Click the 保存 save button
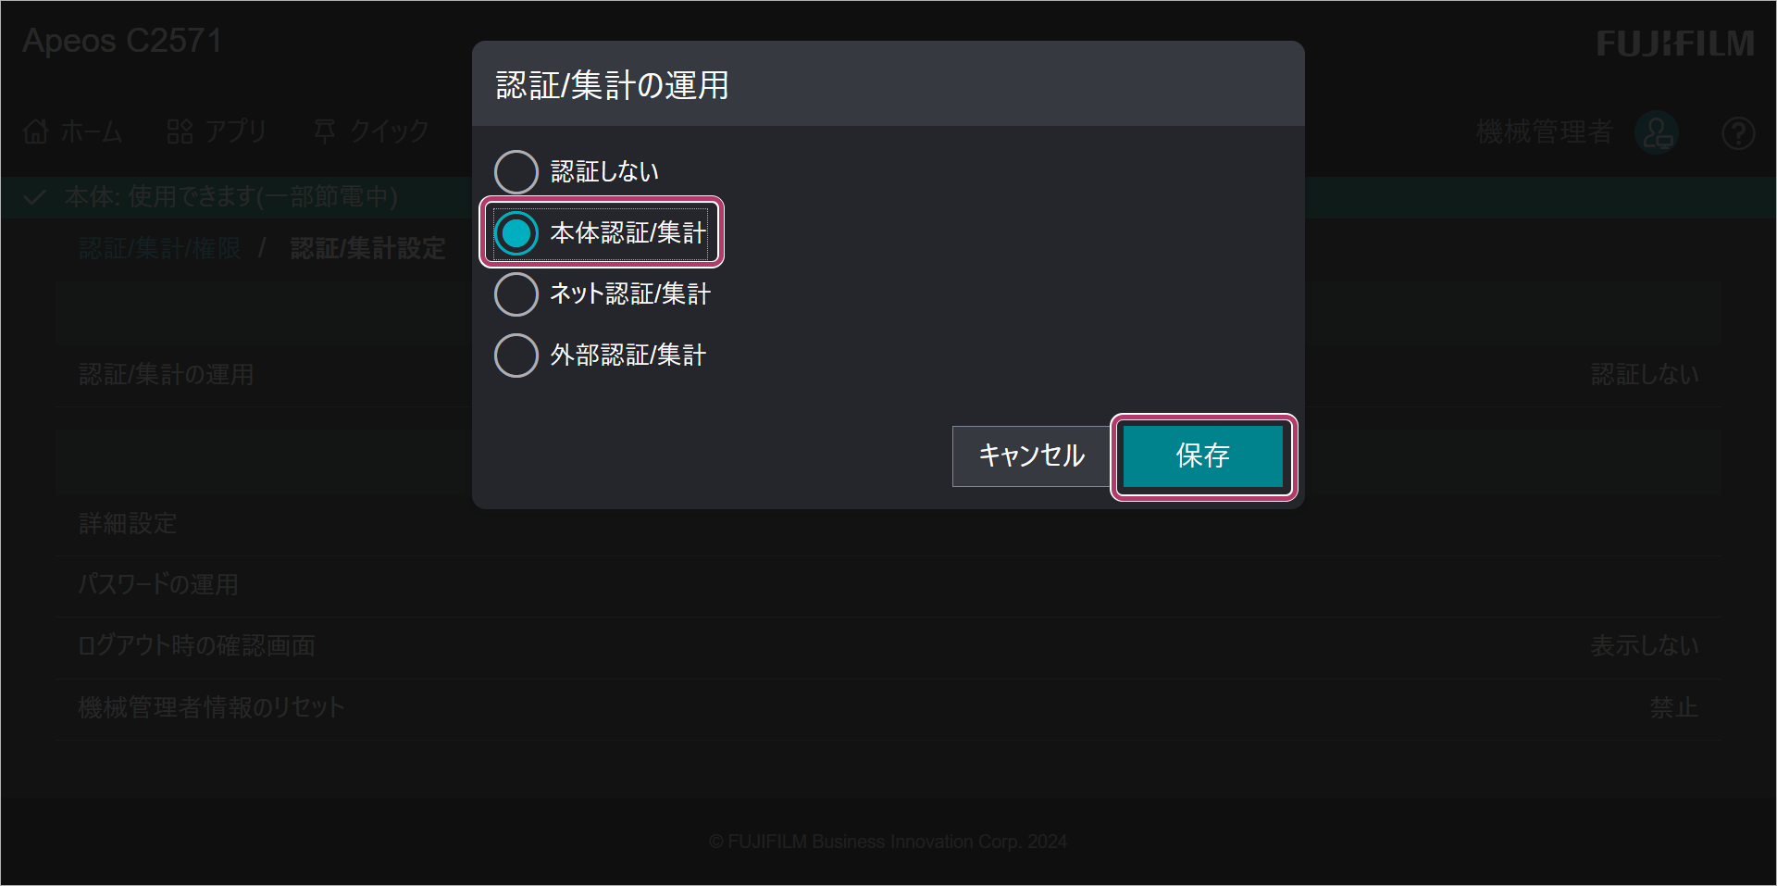Image resolution: width=1777 pixels, height=886 pixels. pos(1203,455)
